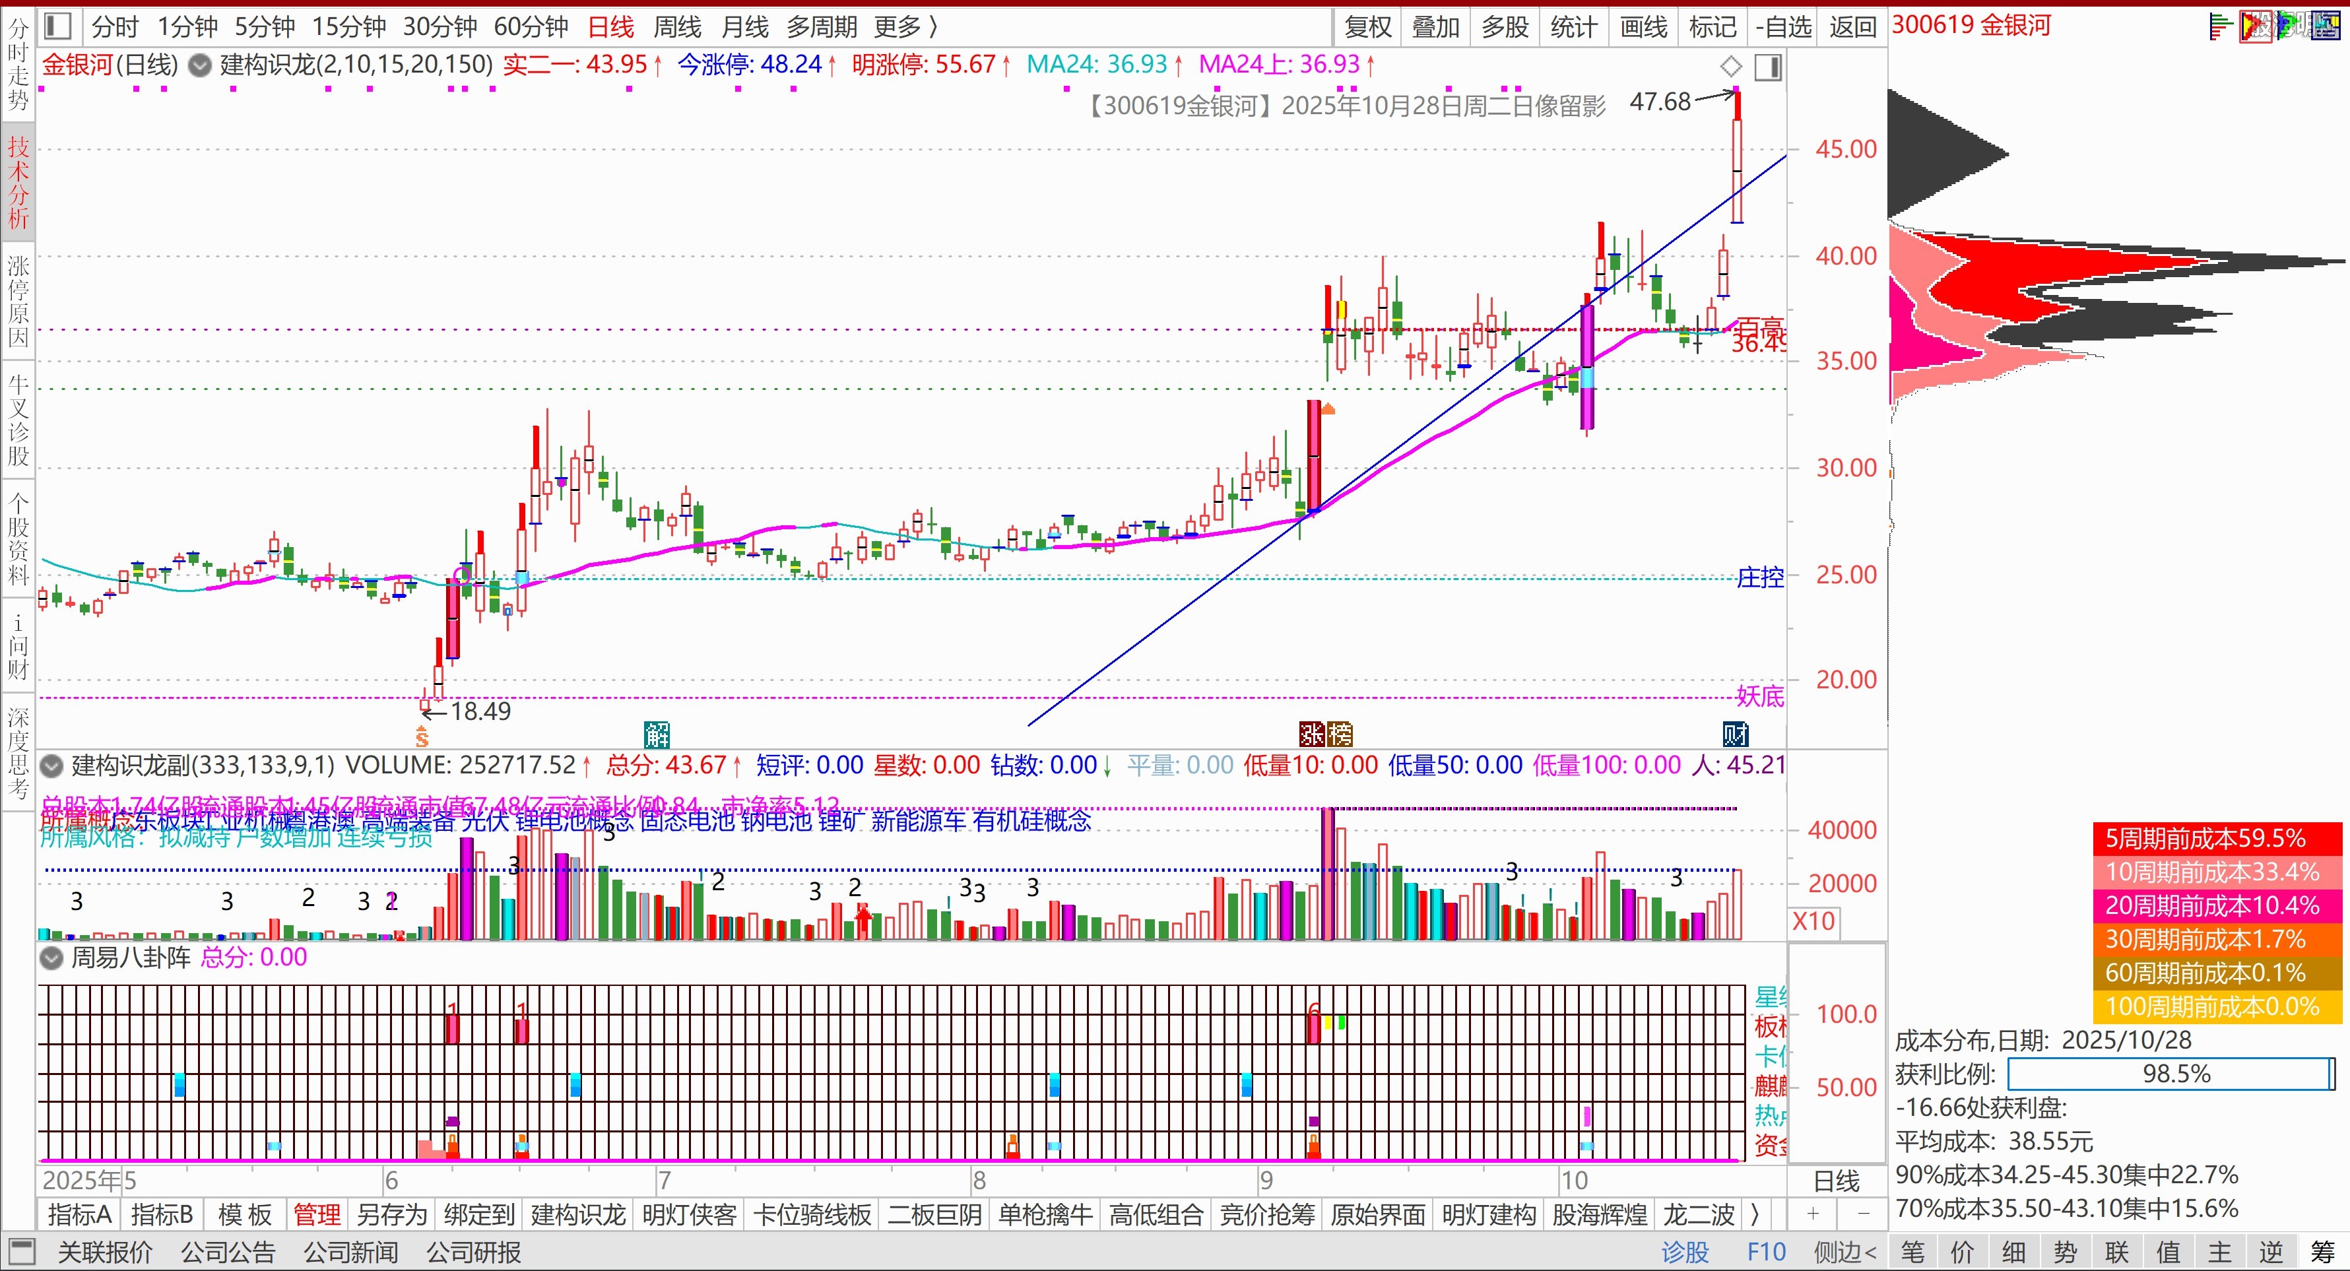Click the minus zoom button near 日线

click(1863, 1214)
